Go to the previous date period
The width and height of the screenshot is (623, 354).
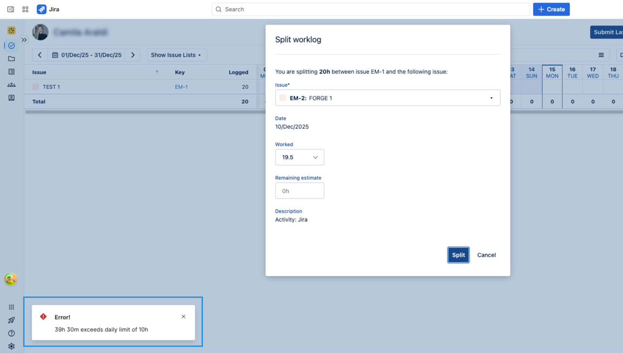click(40, 55)
